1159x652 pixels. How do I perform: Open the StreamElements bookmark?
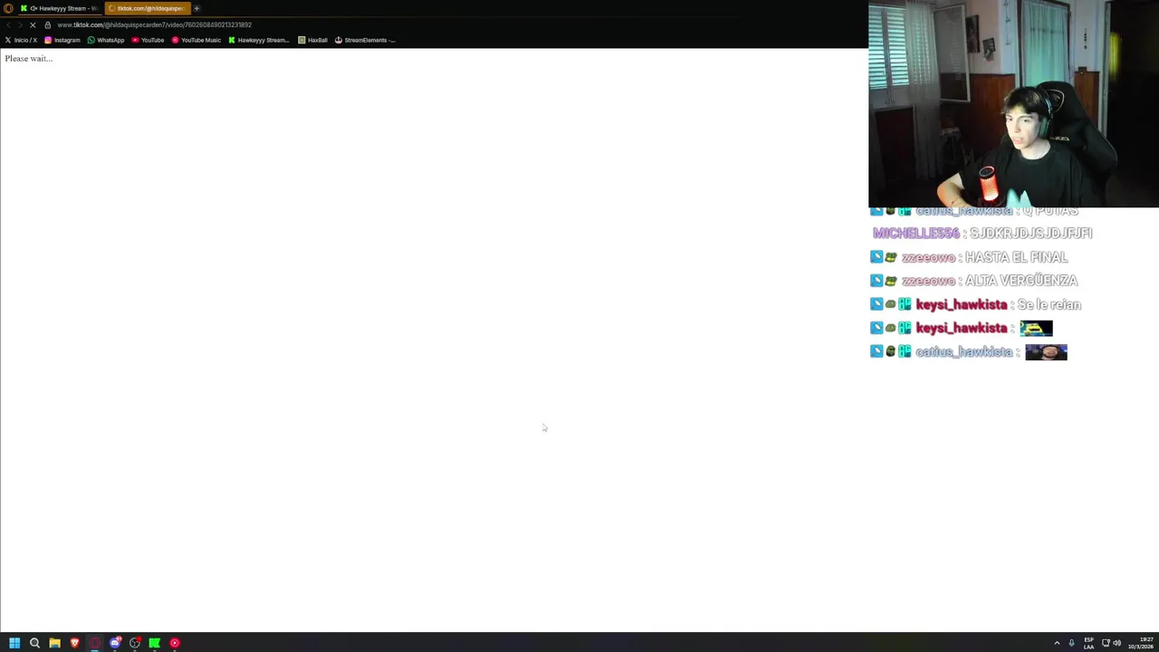[365, 40]
